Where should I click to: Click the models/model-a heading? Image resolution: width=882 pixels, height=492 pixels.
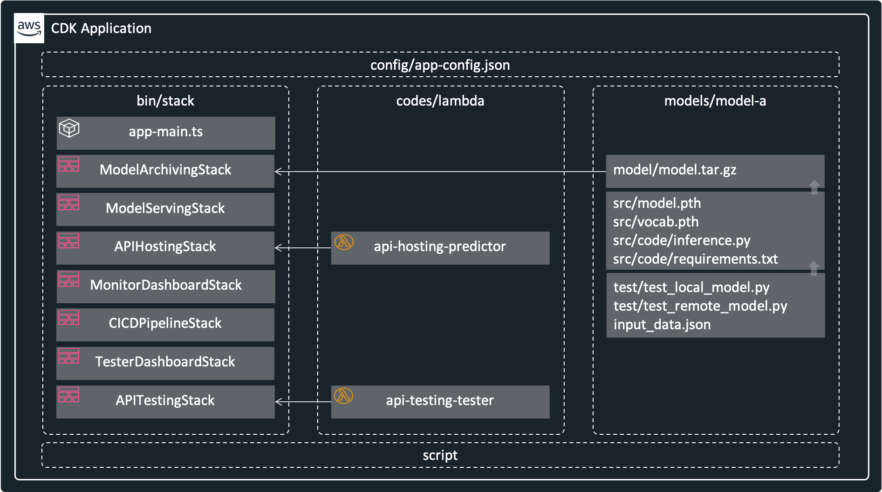click(x=715, y=101)
